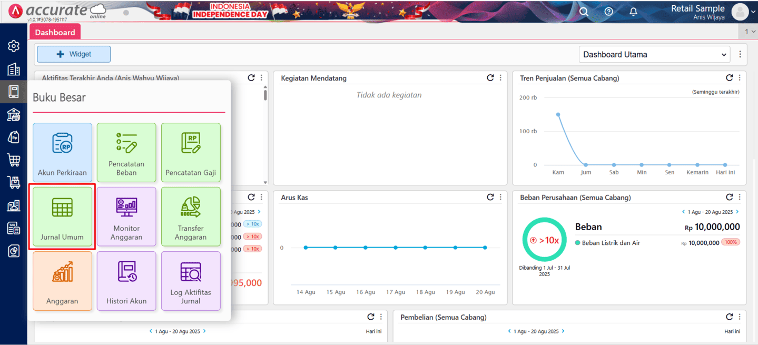Open the Akun Perkiraan tile
The image size is (758, 345).
tap(62, 153)
